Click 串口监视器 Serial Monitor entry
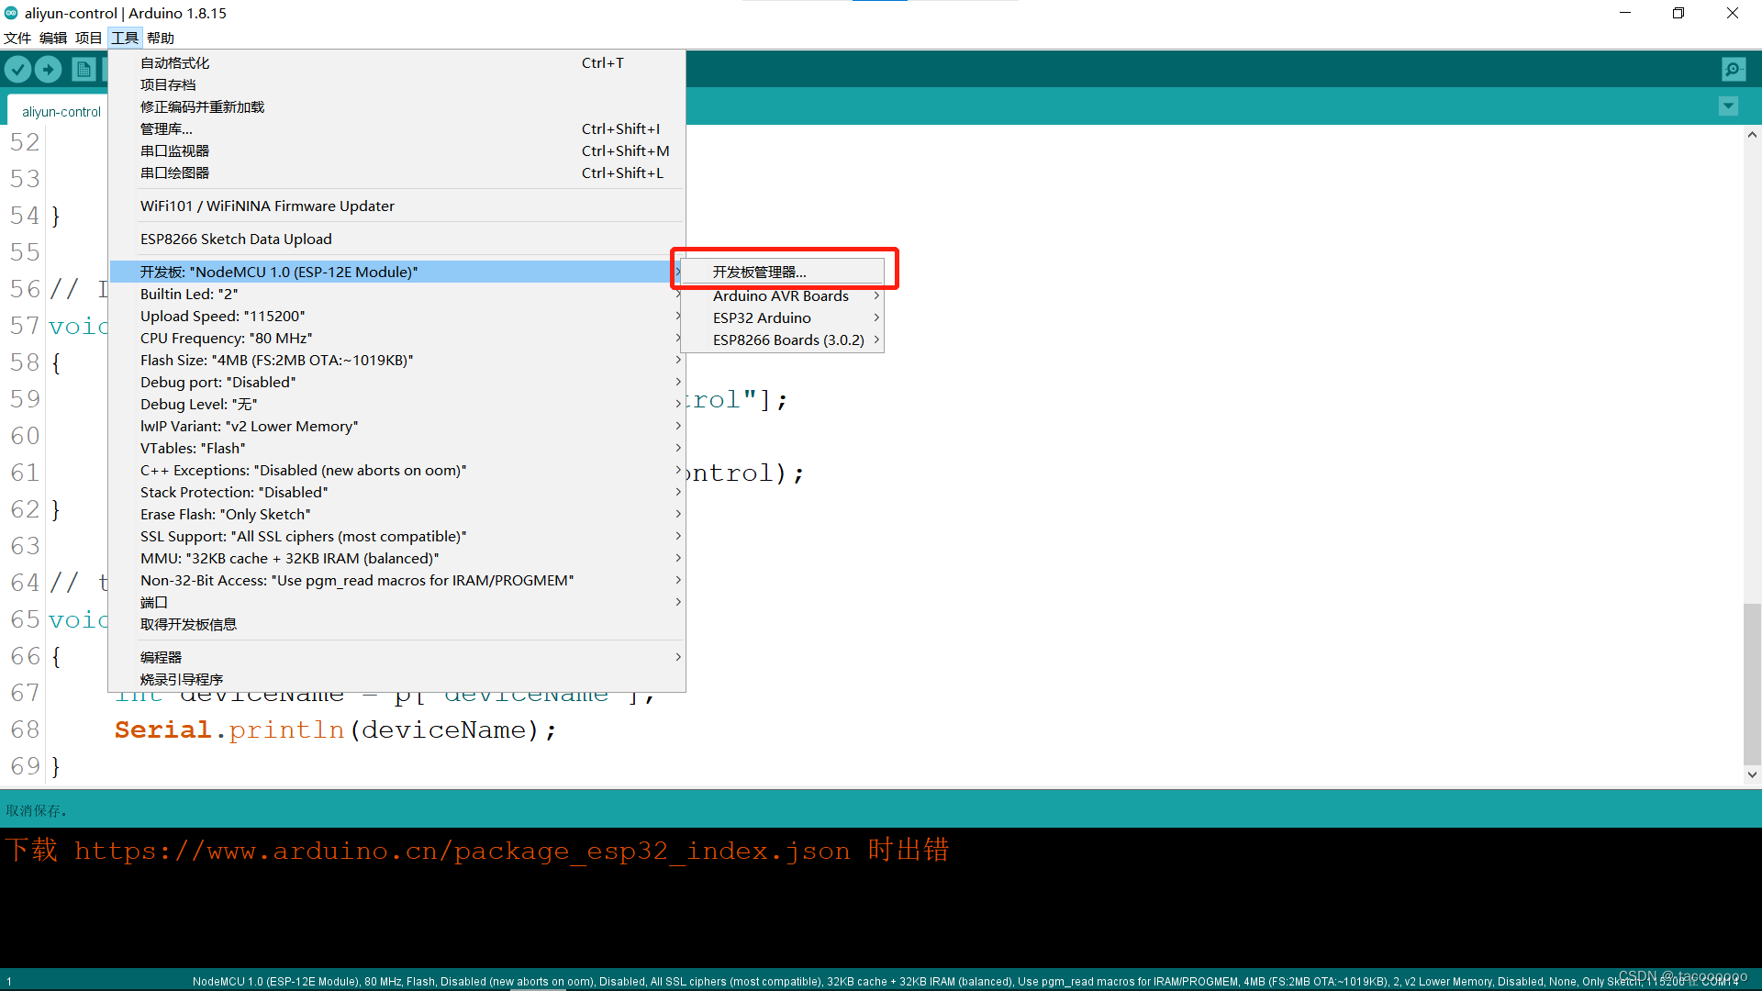 [x=174, y=151]
